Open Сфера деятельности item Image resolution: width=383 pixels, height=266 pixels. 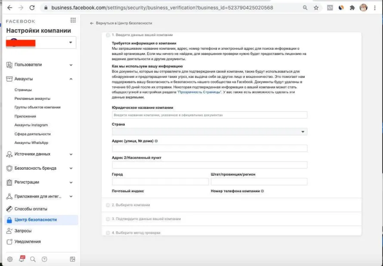pos(32,134)
